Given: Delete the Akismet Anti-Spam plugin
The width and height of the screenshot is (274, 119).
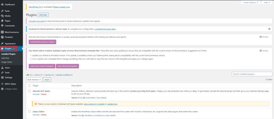Looking at the screenshot, I should (x=44, y=94).
